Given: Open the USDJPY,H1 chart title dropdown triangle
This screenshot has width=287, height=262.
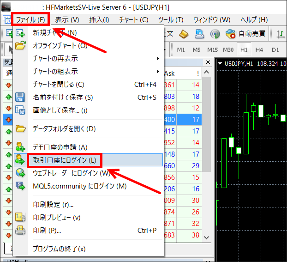Looking at the screenshot, I should [x=220, y=63].
